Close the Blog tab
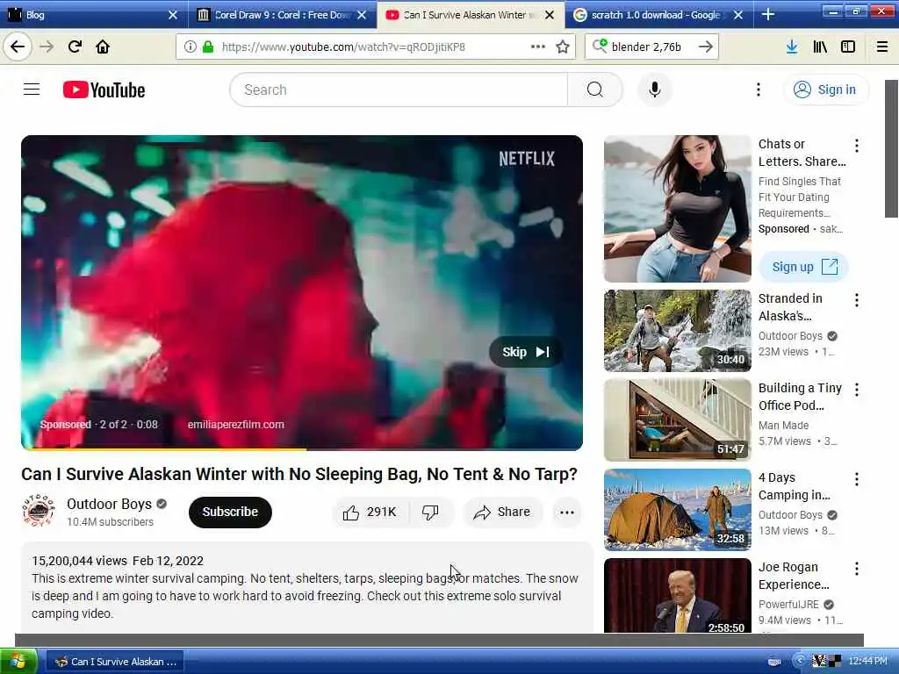The width and height of the screenshot is (899, 674). (173, 15)
